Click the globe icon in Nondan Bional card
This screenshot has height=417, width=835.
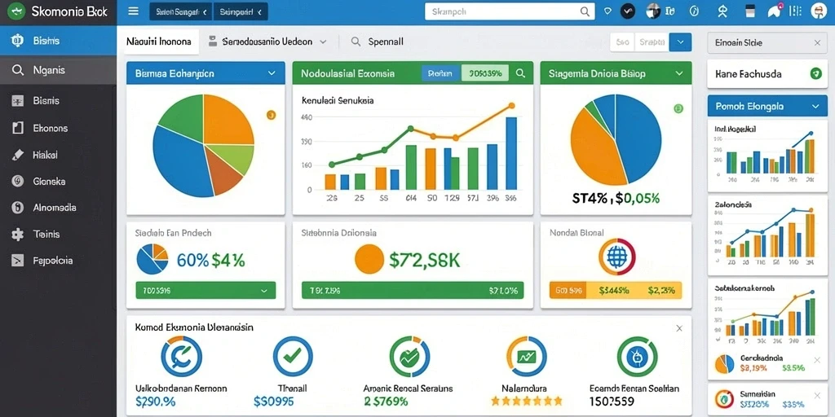[616, 257]
